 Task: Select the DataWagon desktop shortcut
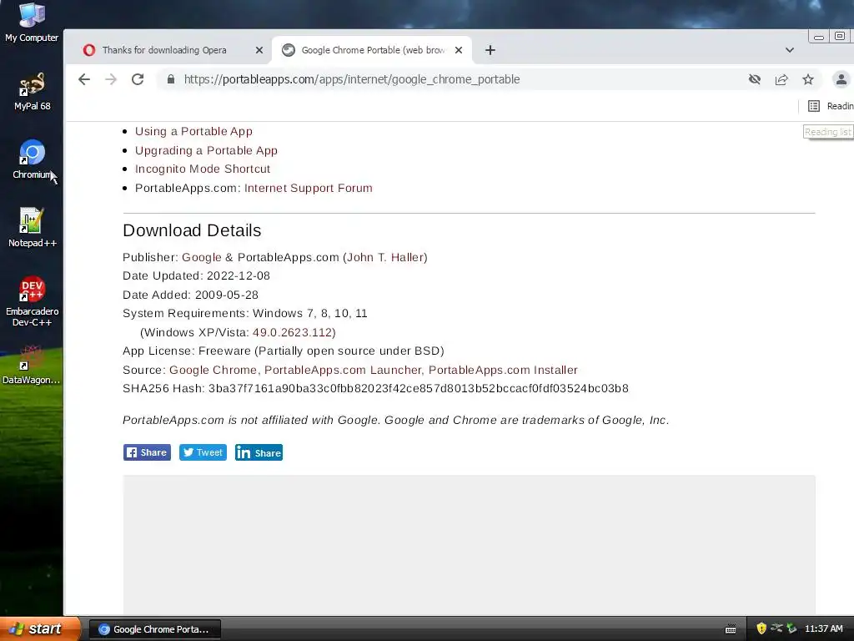[32, 366]
